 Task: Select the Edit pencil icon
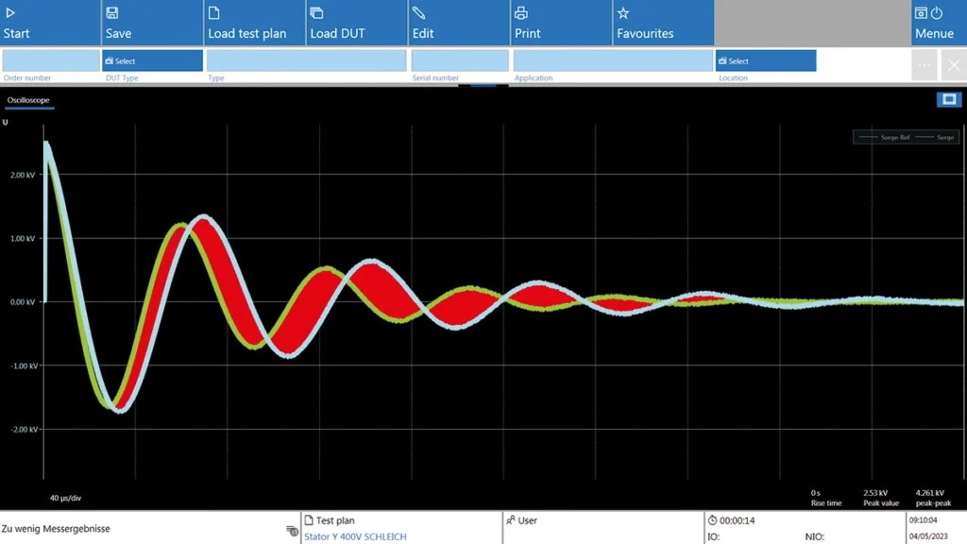(x=419, y=13)
